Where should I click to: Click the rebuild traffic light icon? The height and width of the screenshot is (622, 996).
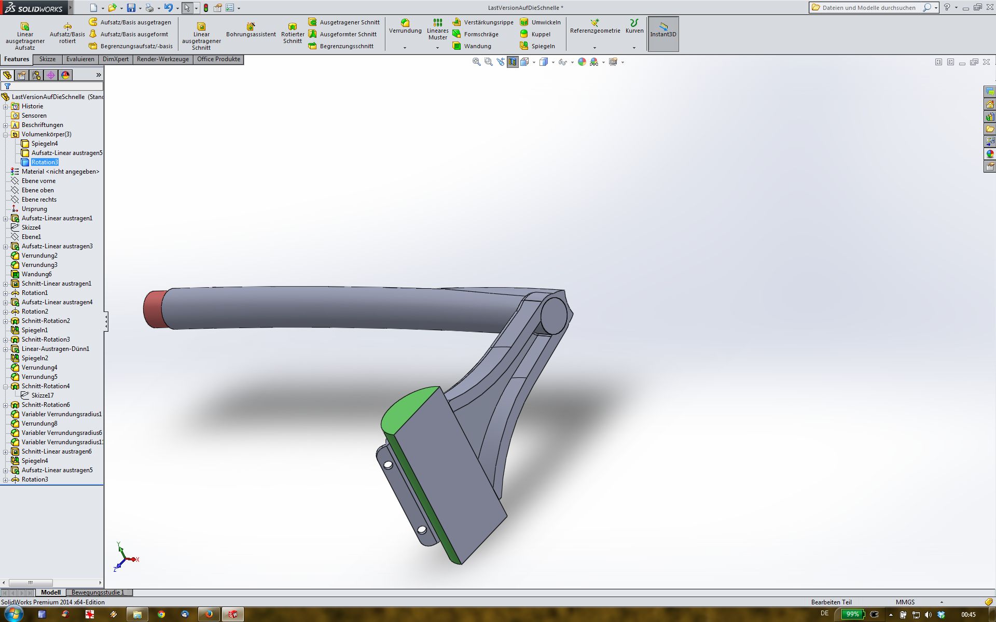click(x=206, y=8)
